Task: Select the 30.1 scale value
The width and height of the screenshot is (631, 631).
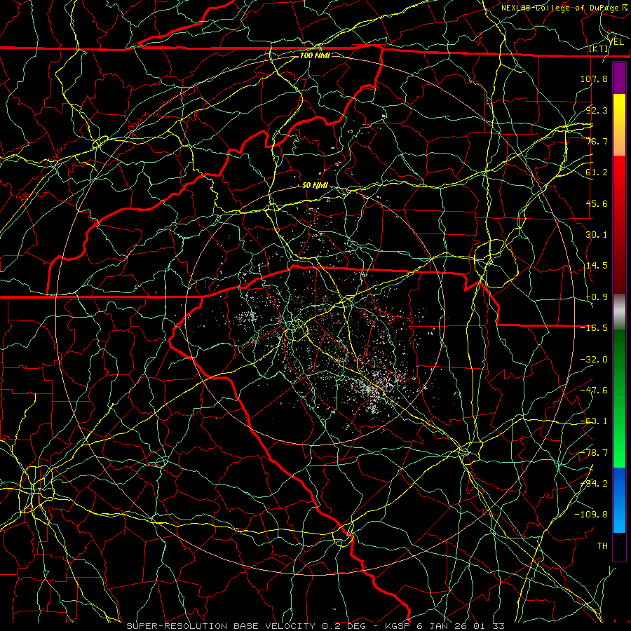Action: [x=597, y=235]
